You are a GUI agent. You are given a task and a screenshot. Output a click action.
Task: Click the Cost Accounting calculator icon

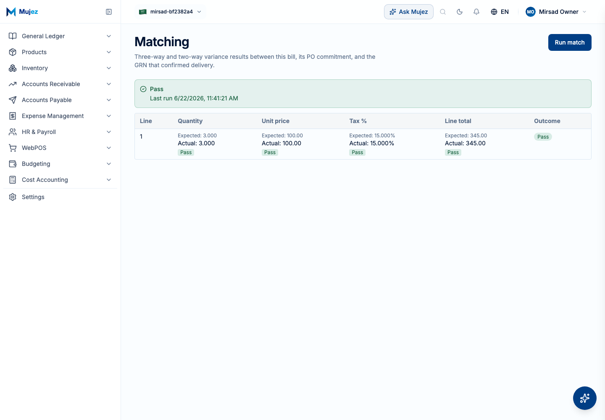pyautogui.click(x=13, y=180)
